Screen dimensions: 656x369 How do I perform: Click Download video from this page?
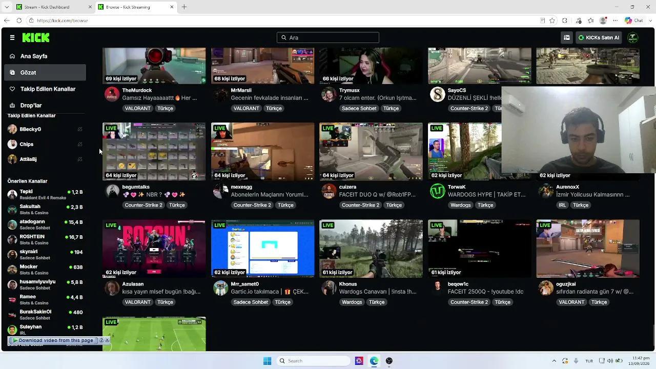point(53,340)
